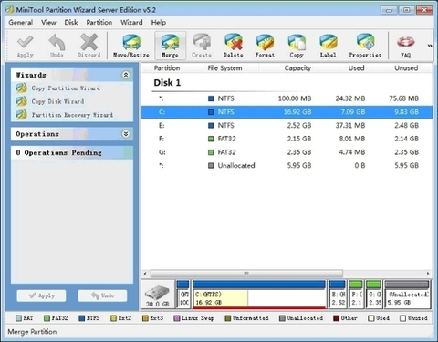Expand the Operations panel
Viewport: 438px width, 342px height.
pos(126,134)
